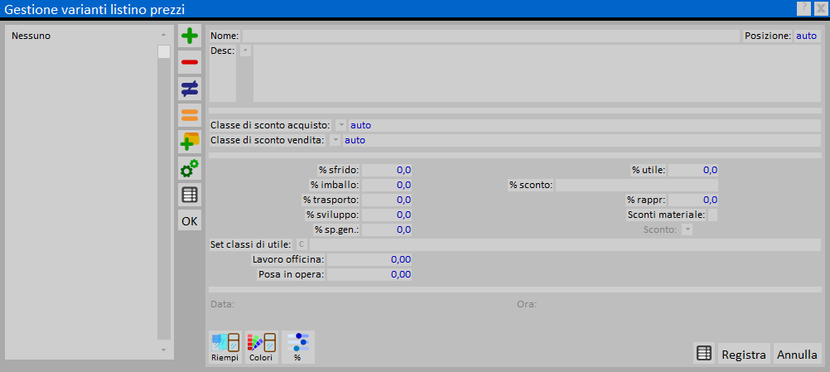Click the % utile value field

(693, 170)
